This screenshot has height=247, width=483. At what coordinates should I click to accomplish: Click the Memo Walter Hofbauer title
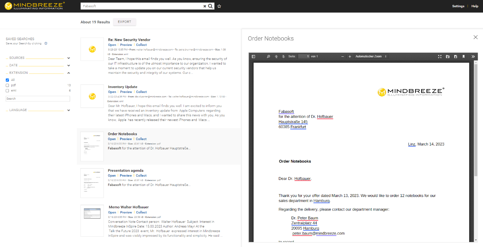129,207
